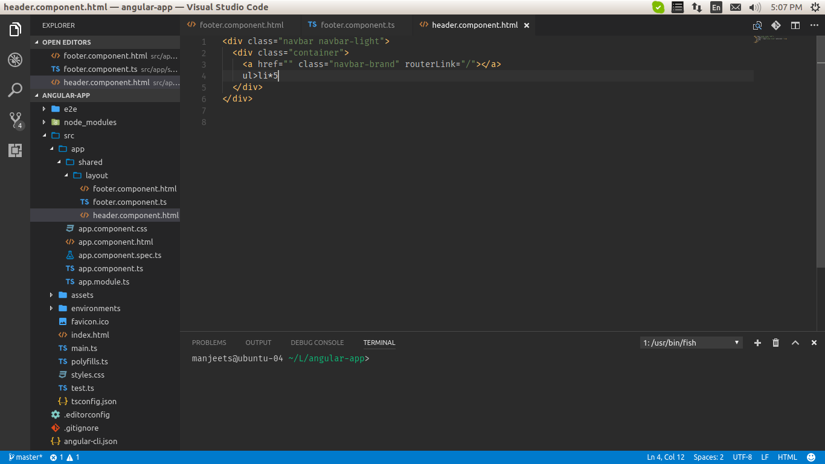This screenshot has width=825, height=464.
Task: Open .editorconfig in the file tree
Action: point(105,414)
